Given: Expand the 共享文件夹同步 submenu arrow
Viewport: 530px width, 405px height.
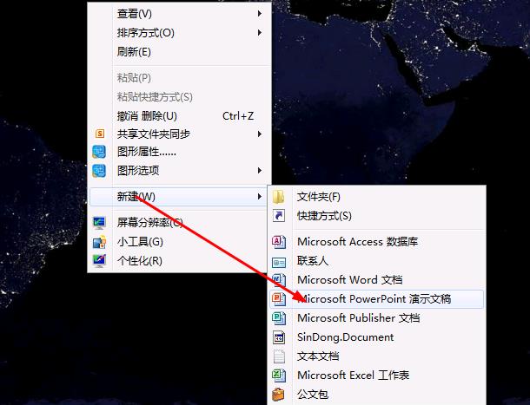Looking at the screenshot, I should coord(259,134).
